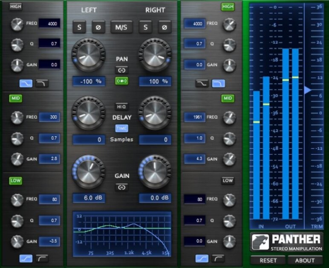
Task: Disable the left MID band
Action: pos(16,98)
